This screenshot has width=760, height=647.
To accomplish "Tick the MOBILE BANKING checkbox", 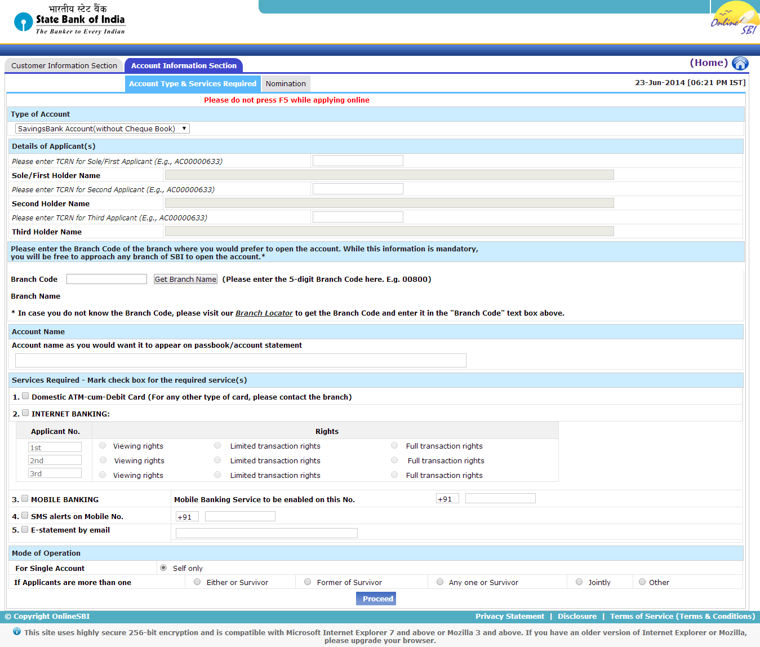I will point(25,498).
